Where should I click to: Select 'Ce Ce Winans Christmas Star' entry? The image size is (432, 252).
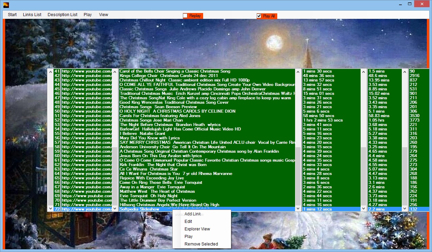point(207,169)
